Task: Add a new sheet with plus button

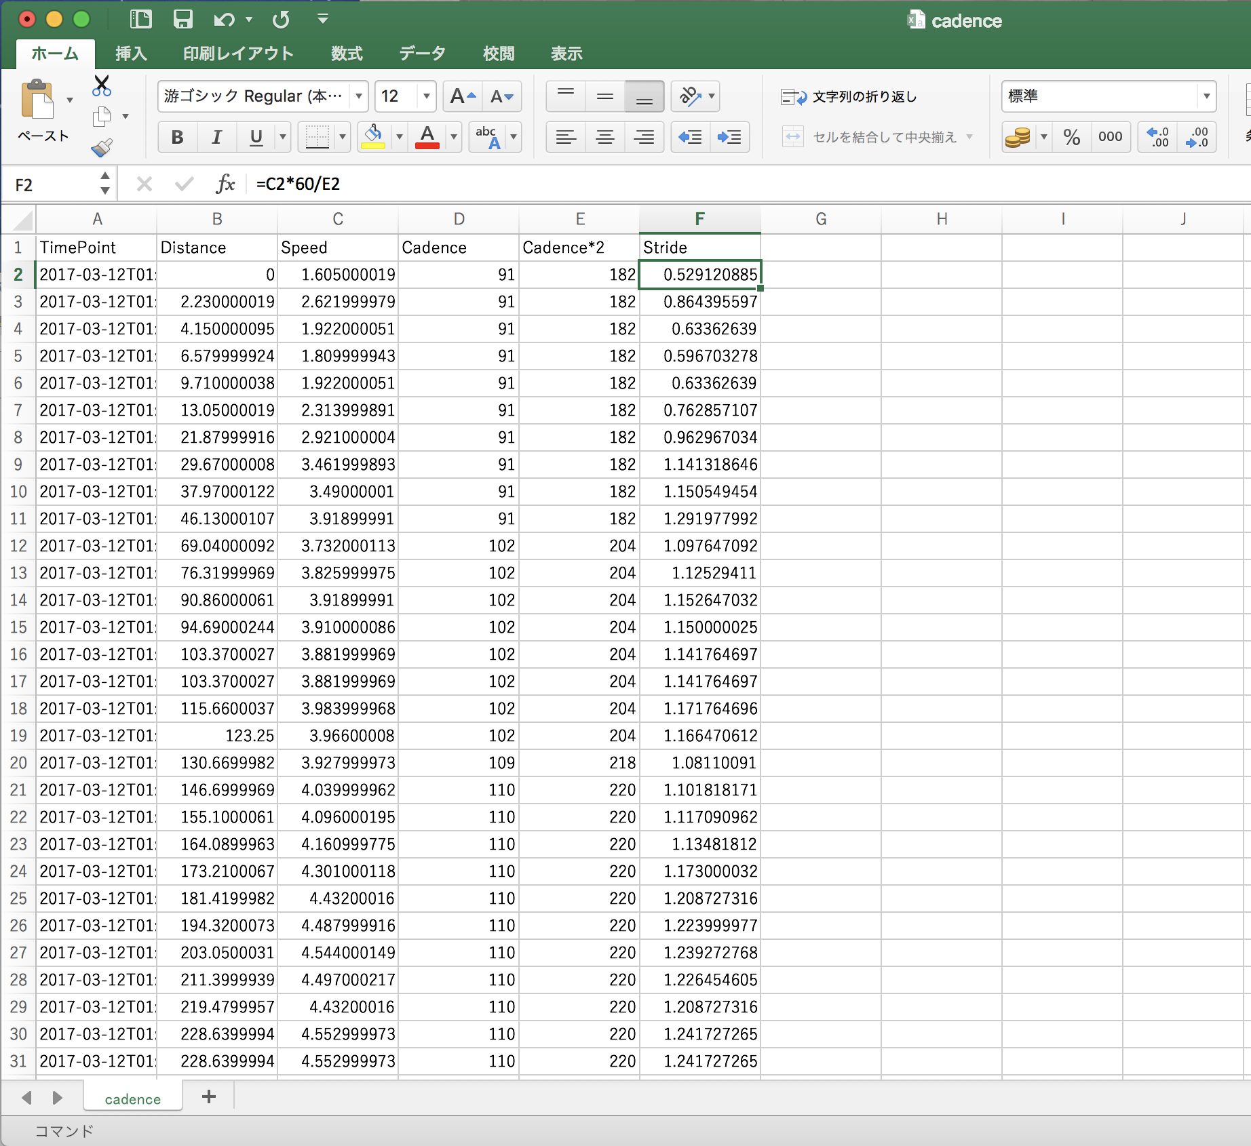Action: pos(209,1096)
